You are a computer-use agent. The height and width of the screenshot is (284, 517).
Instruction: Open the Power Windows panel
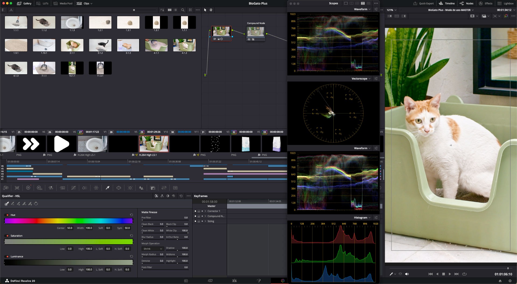tap(119, 188)
